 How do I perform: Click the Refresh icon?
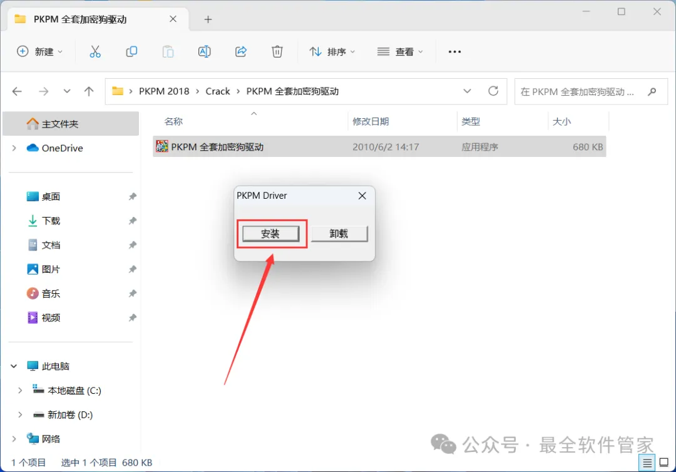pyautogui.click(x=493, y=91)
